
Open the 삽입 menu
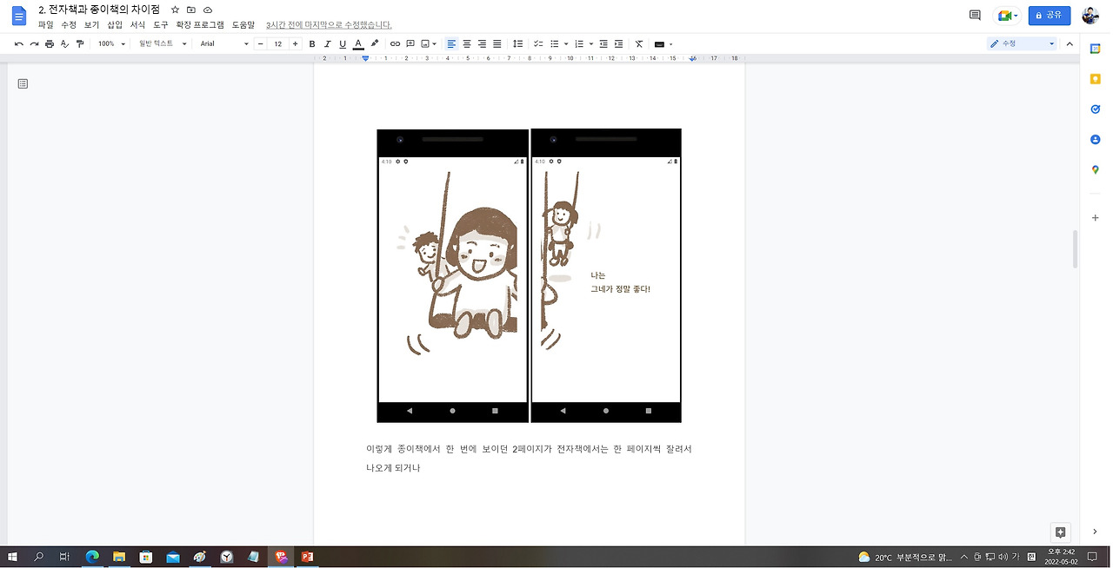(115, 25)
